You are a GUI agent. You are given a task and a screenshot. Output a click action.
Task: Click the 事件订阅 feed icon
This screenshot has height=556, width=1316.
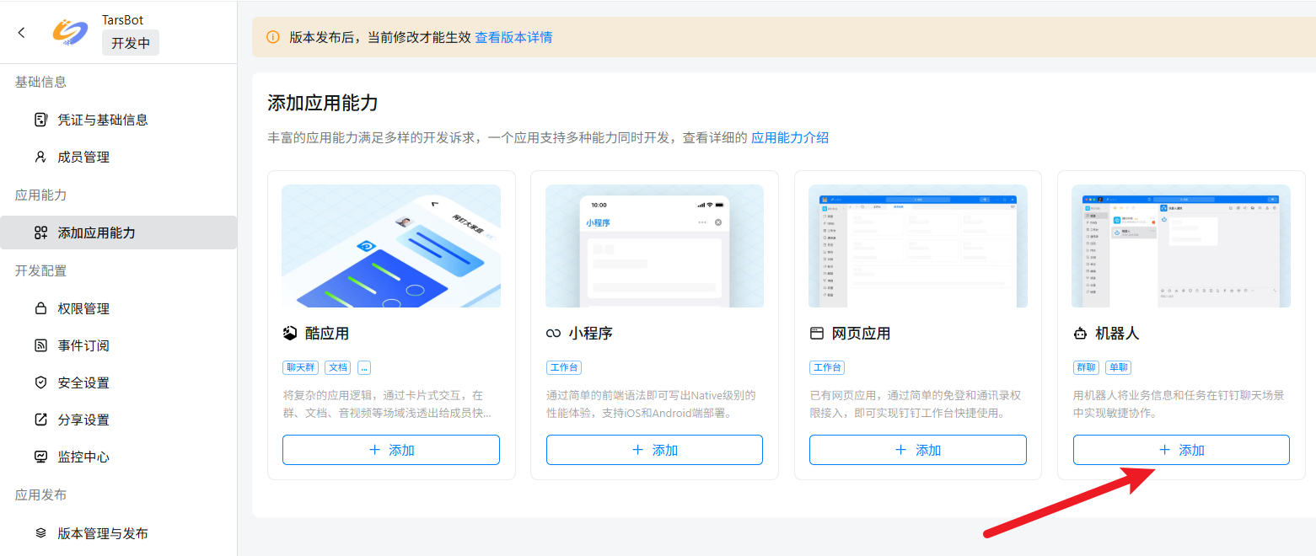coord(40,345)
